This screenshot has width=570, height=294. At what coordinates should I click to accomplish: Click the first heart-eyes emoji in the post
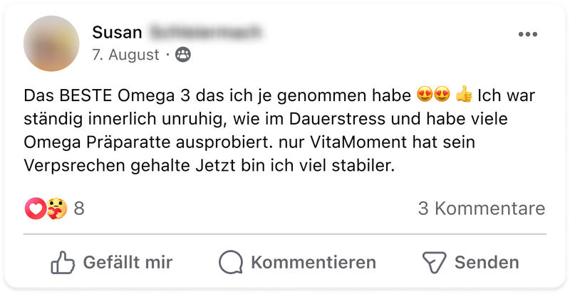coord(425,95)
